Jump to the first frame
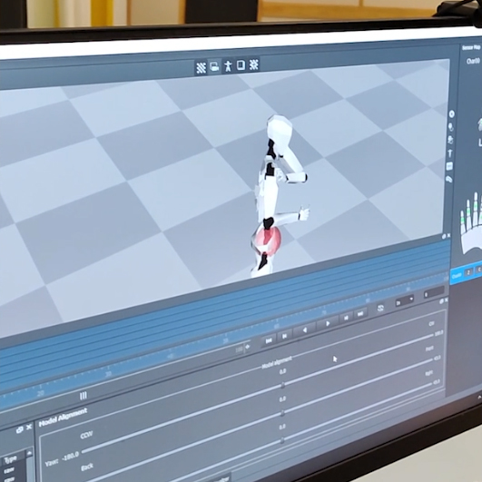Image resolution: width=482 pixels, height=482 pixels. coord(269,340)
